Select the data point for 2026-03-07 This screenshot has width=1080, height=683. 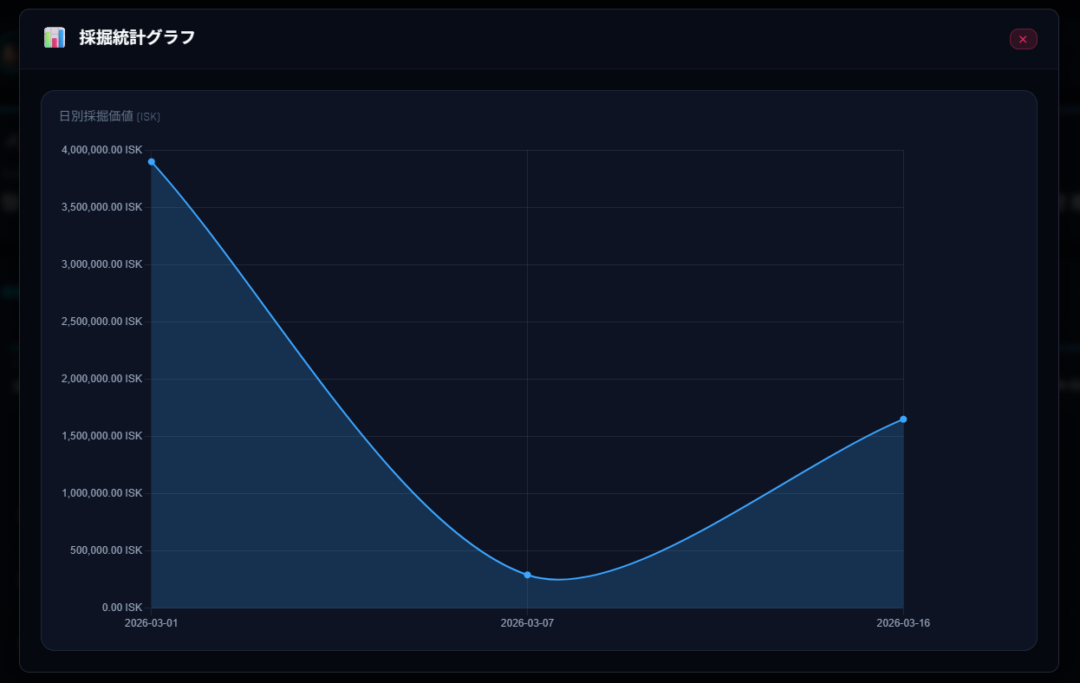pos(527,575)
